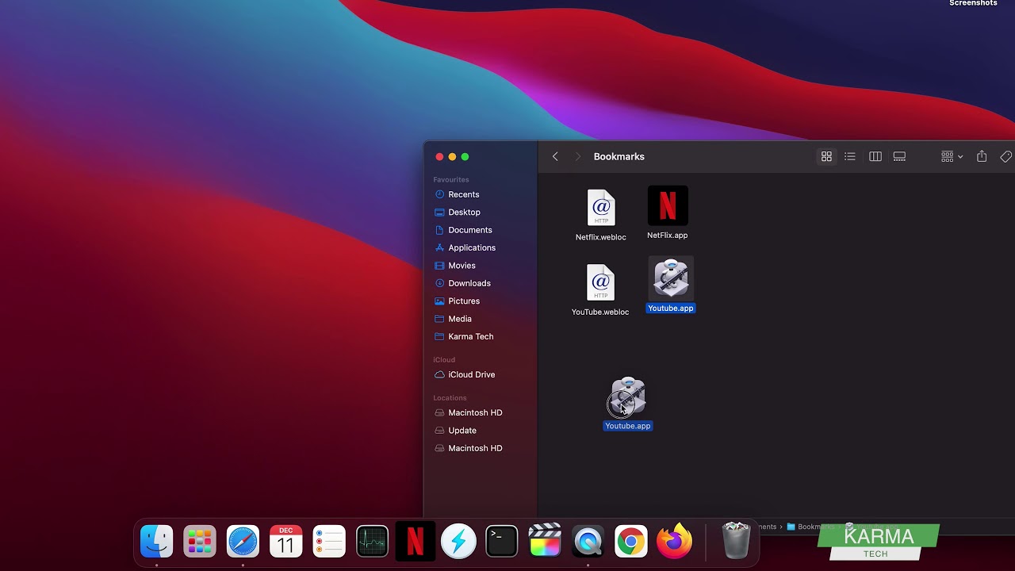This screenshot has height=571, width=1015.
Task: Open Google Chrome from the Dock
Action: tap(631, 542)
